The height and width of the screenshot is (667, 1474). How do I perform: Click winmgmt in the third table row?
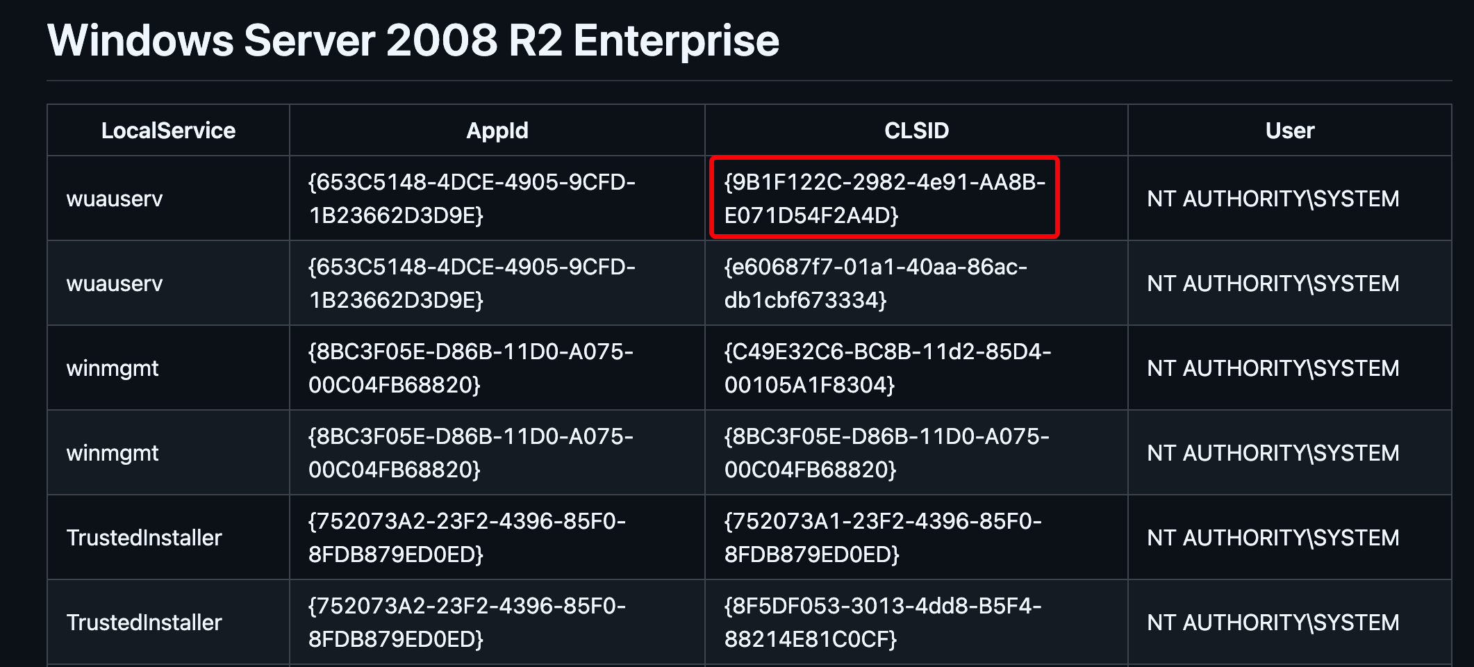pos(113,369)
